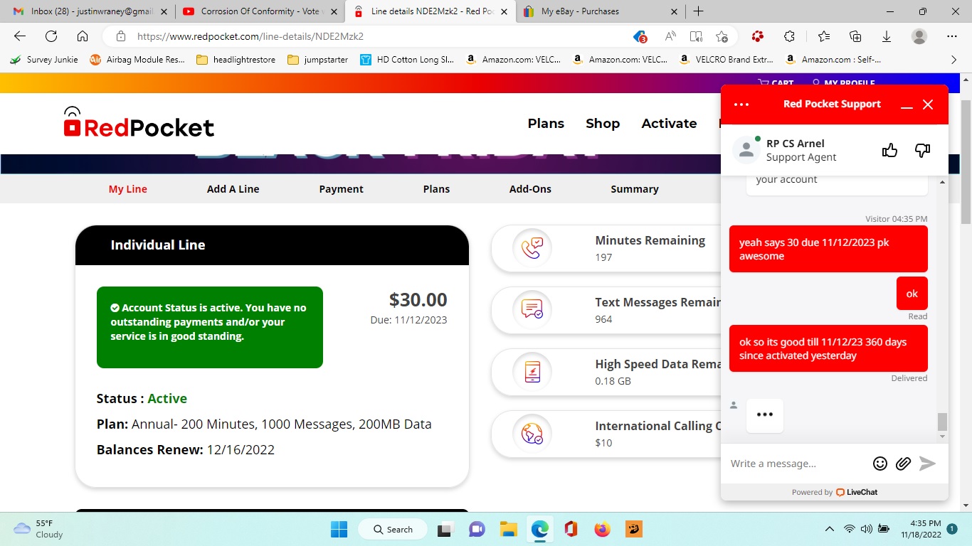Go back to the previous page
The image size is (972, 546).
[20, 36]
